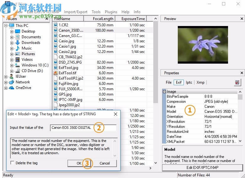Click the file icon of ExifTool.tif
The image size is (245, 178).
[x=56, y=73]
